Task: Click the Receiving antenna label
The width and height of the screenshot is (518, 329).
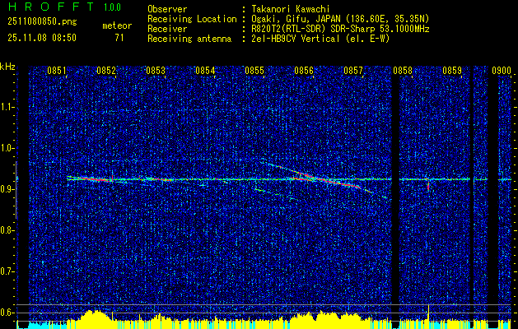Action: click(x=189, y=39)
